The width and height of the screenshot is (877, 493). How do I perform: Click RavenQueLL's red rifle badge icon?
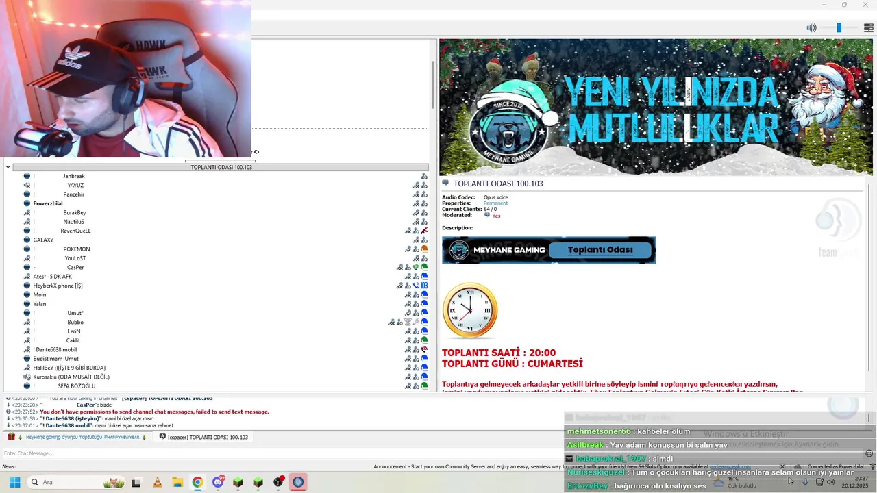click(x=424, y=231)
